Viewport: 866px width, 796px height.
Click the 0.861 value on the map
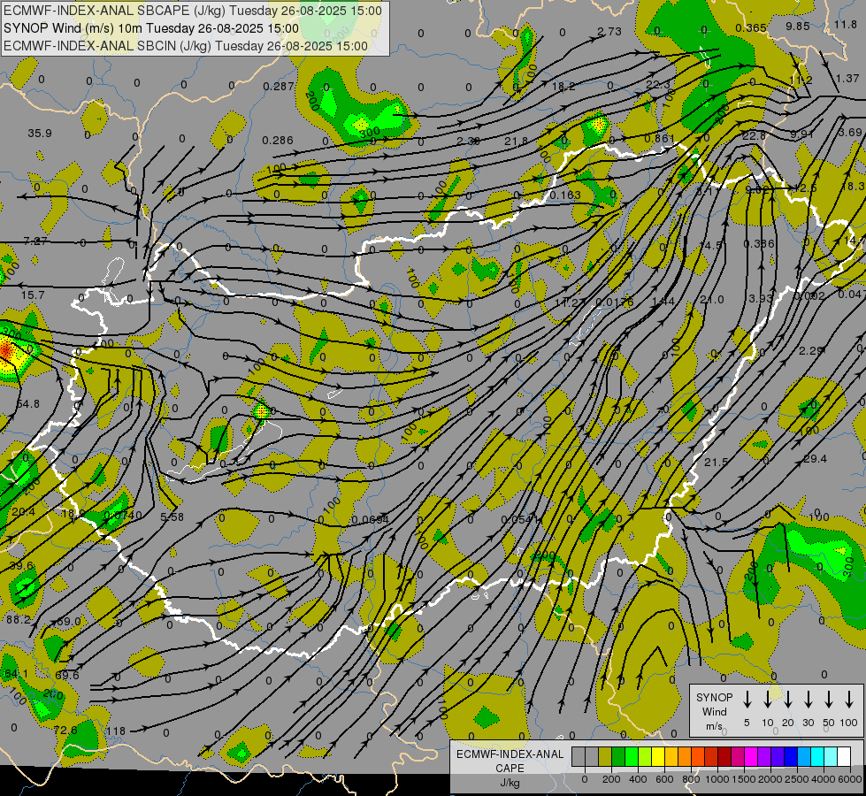pyautogui.click(x=659, y=138)
